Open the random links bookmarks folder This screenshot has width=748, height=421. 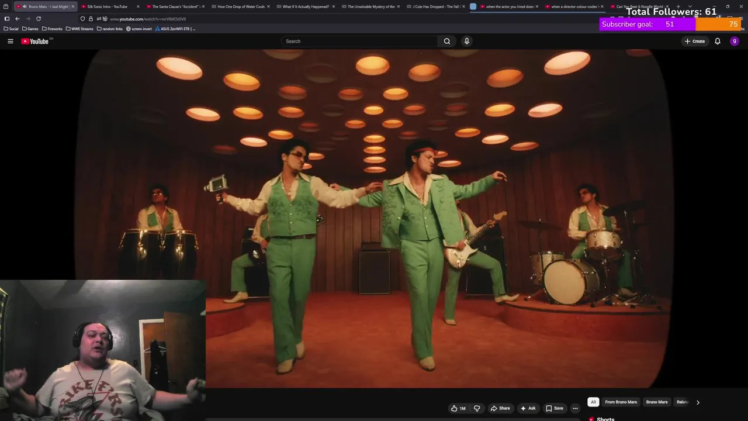[109, 29]
